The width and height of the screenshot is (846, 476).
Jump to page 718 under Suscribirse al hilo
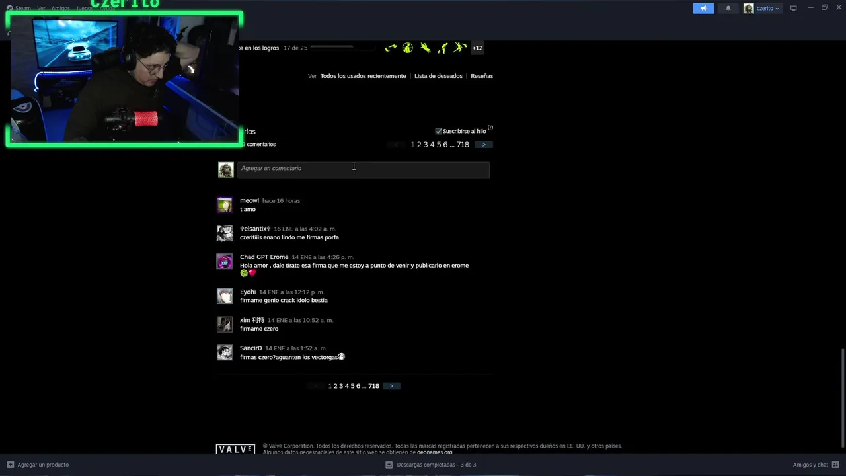point(463,145)
